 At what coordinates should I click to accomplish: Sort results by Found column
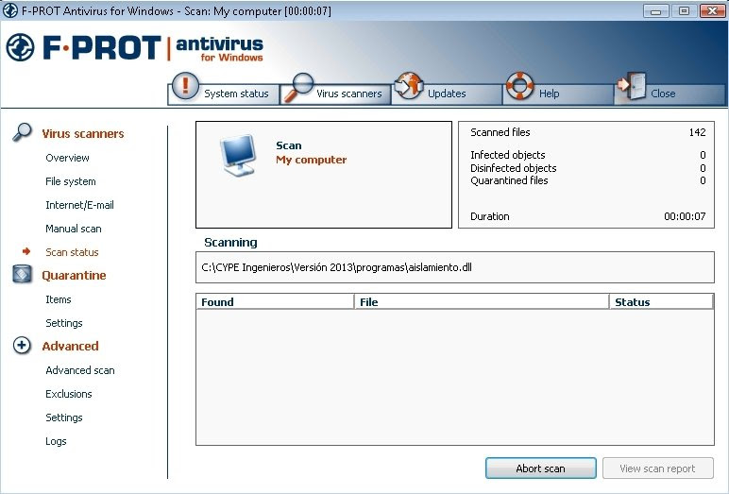pyautogui.click(x=275, y=302)
